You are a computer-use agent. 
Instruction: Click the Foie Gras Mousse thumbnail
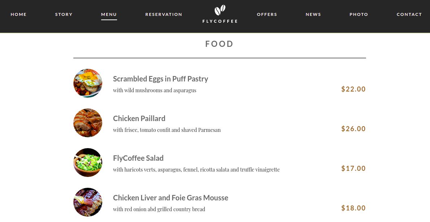pos(88,202)
